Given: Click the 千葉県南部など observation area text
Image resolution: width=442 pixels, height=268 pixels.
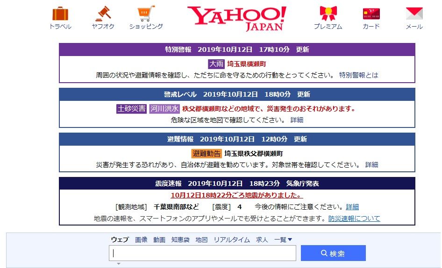Looking at the screenshot, I should (x=176, y=207).
